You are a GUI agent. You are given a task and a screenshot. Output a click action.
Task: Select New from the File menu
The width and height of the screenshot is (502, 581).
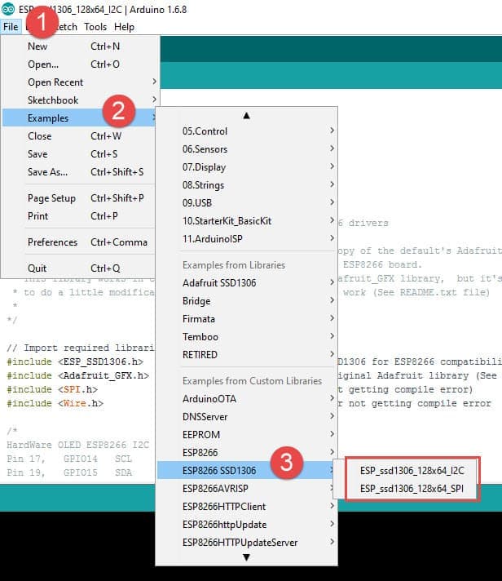click(x=37, y=47)
